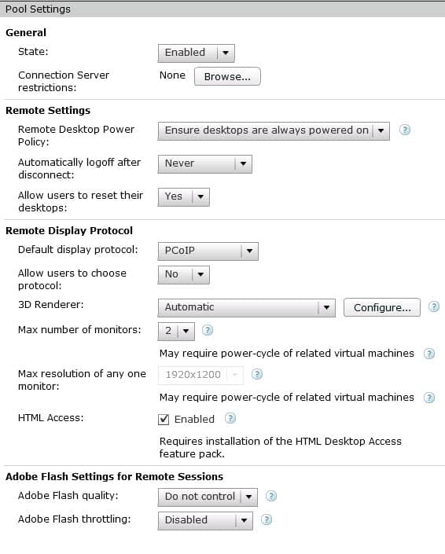Image resolution: width=445 pixels, height=554 pixels.
Task: Open help for Max number of monitors
Action: (208, 330)
